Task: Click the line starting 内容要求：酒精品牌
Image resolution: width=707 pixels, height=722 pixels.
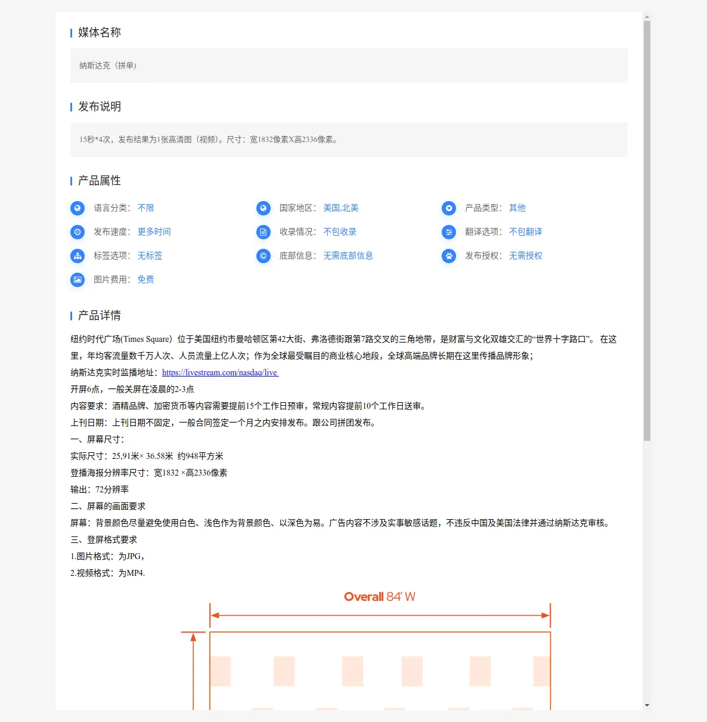Action: (x=249, y=406)
